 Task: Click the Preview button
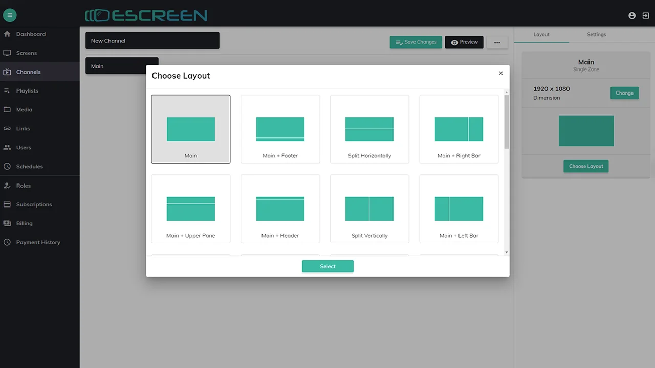click(464, 42)
